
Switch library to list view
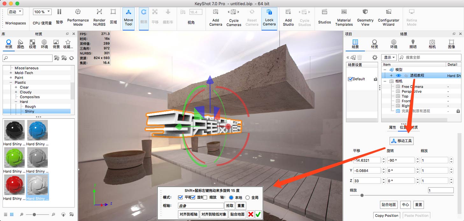click(5, 215)
